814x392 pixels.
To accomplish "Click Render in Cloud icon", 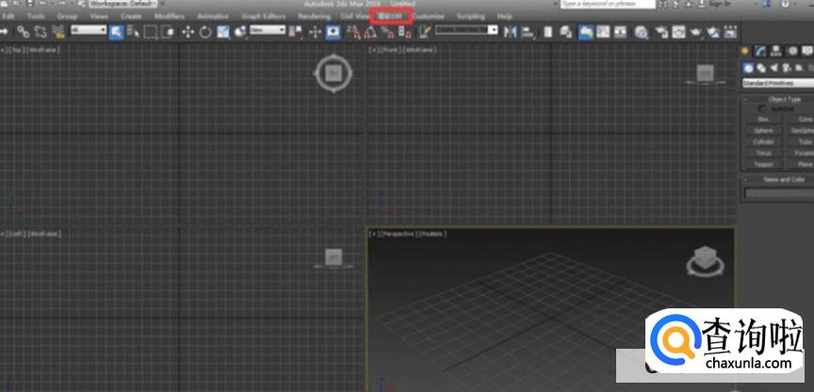I will (713, 32).
